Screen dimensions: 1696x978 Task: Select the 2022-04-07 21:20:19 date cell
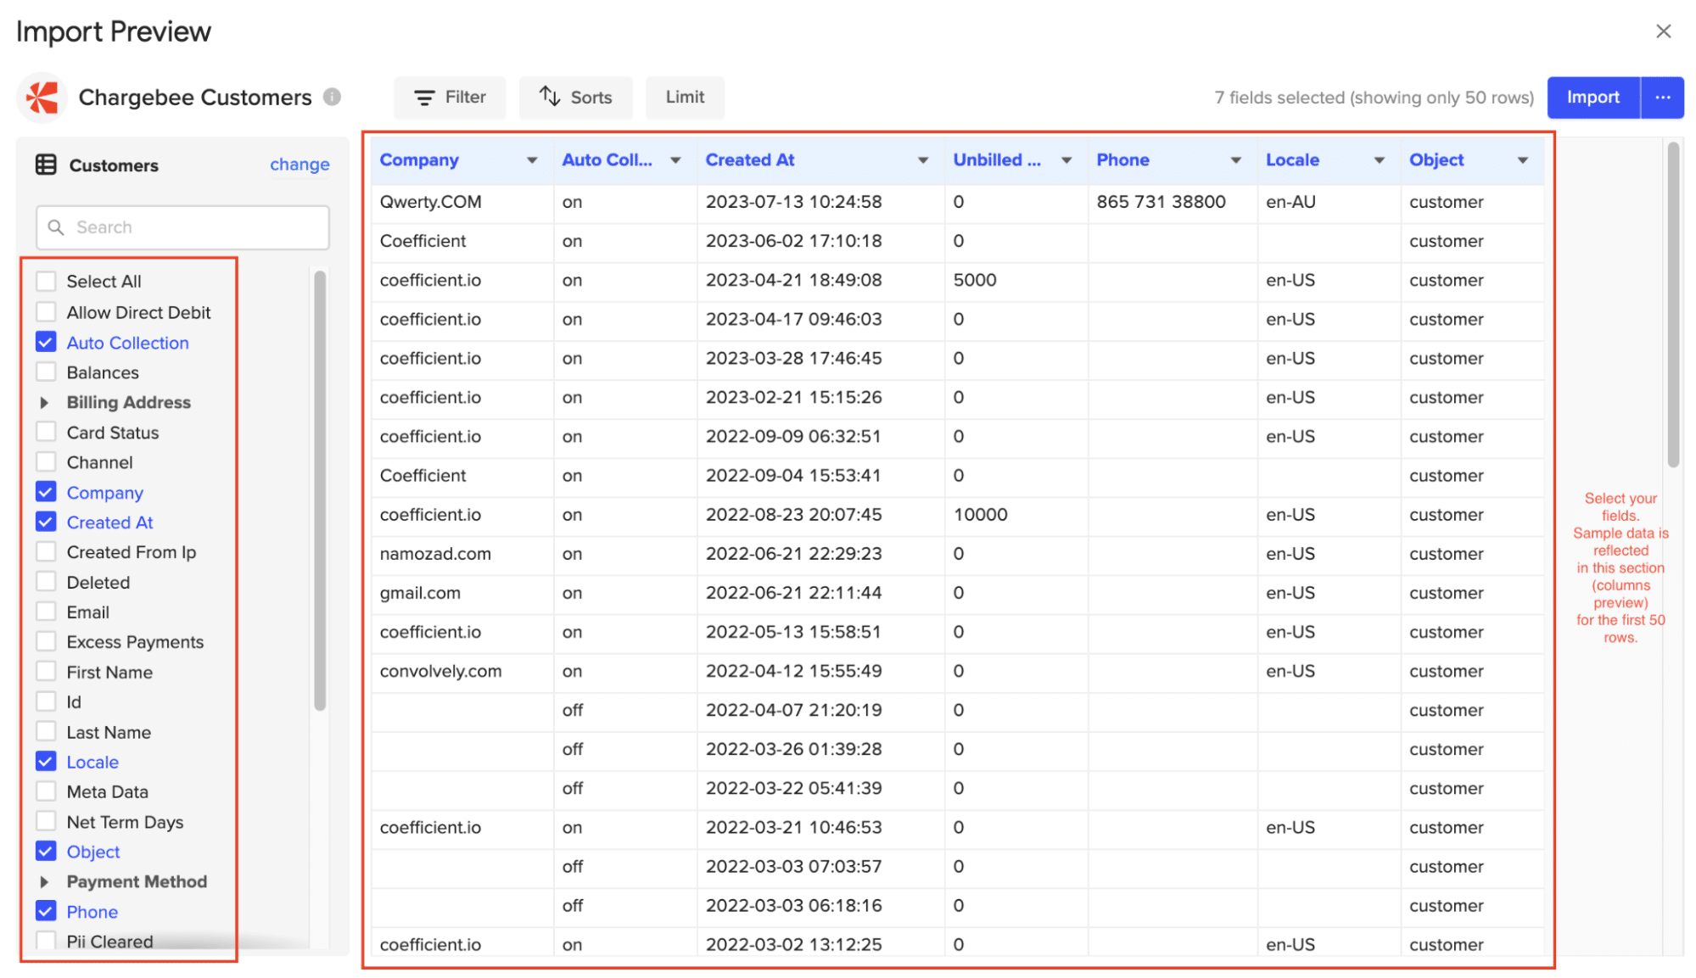[820, 710]
